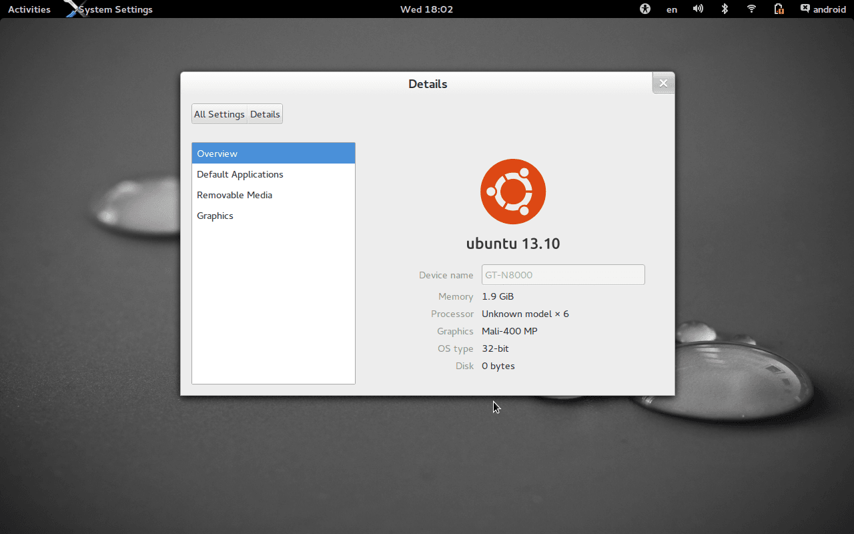Select Removable Media in the sidebar
The image size is (854, 534).
point(274,195)
